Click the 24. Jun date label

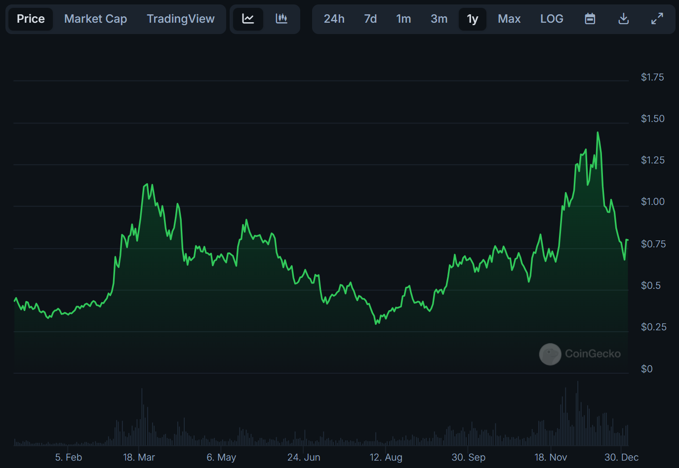304,457
